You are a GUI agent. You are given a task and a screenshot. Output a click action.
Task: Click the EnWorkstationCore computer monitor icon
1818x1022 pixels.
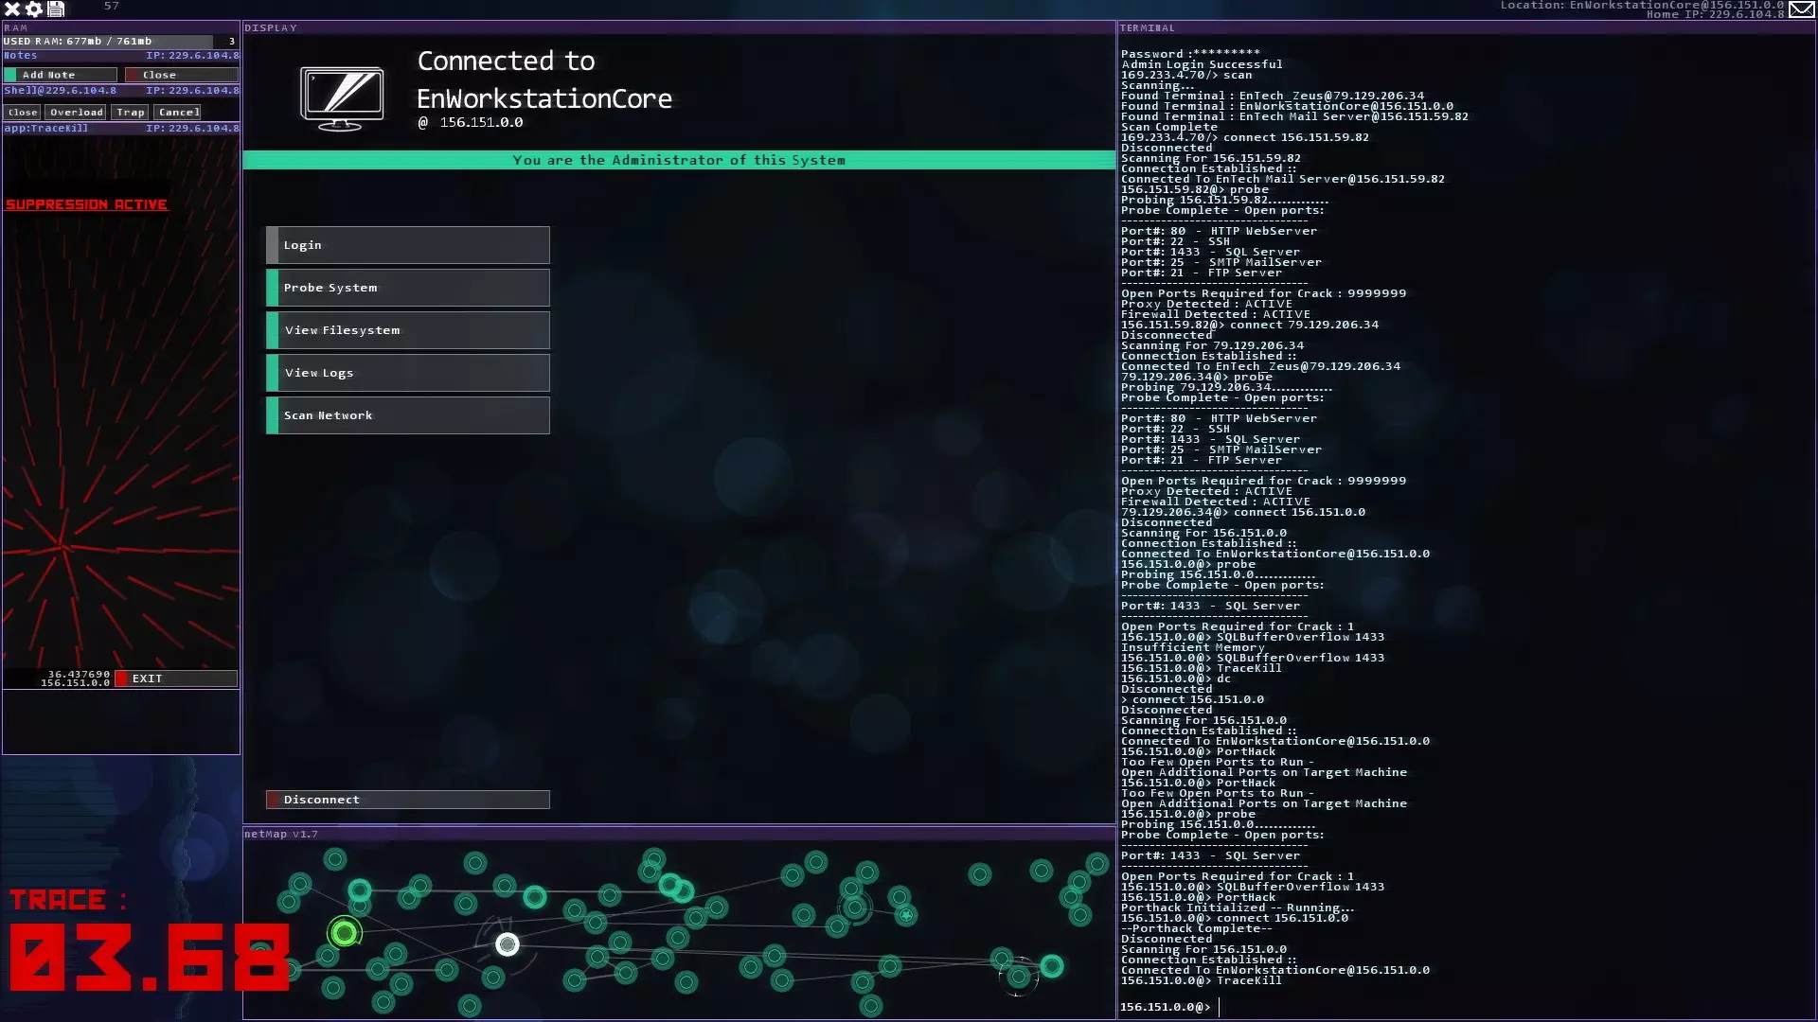coord(342,97)
